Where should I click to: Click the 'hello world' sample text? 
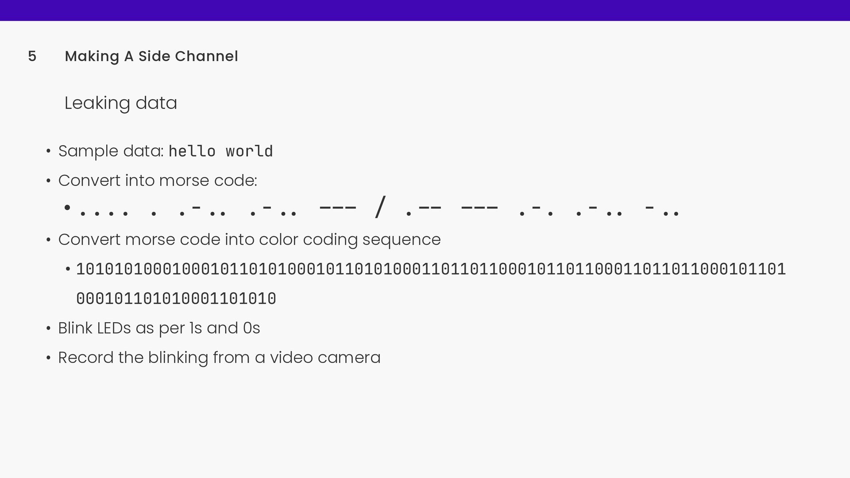(220, 151)
